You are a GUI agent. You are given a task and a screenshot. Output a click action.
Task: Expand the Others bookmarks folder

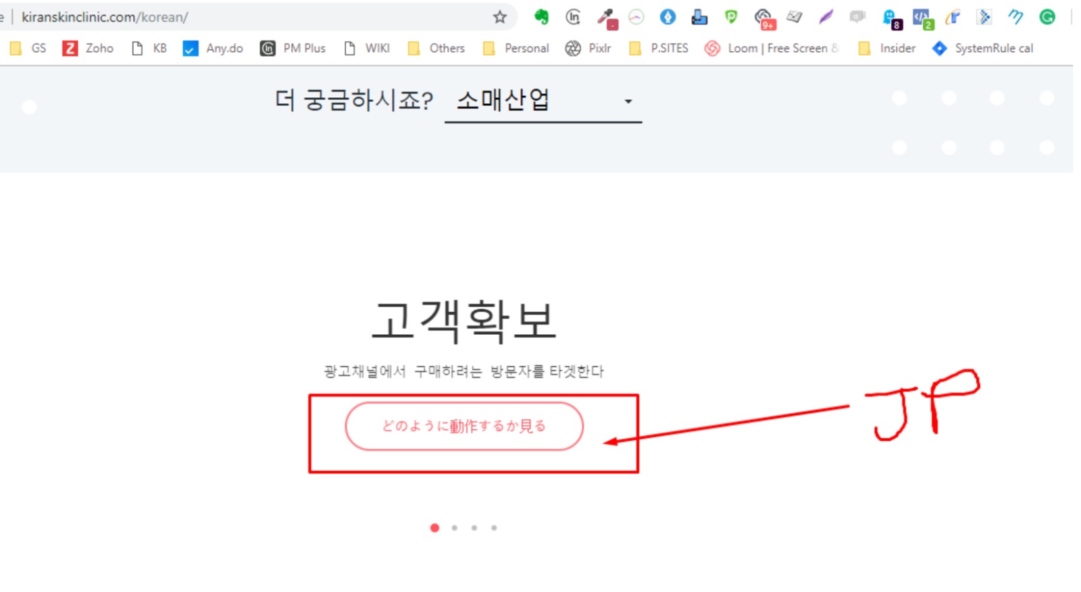click(x=436, y=48)
